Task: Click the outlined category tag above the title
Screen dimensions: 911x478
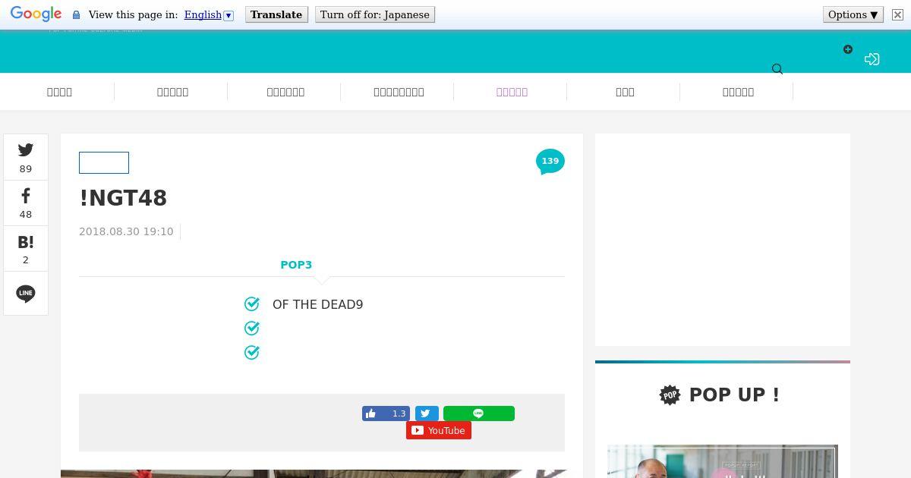Action: (104, 162)
